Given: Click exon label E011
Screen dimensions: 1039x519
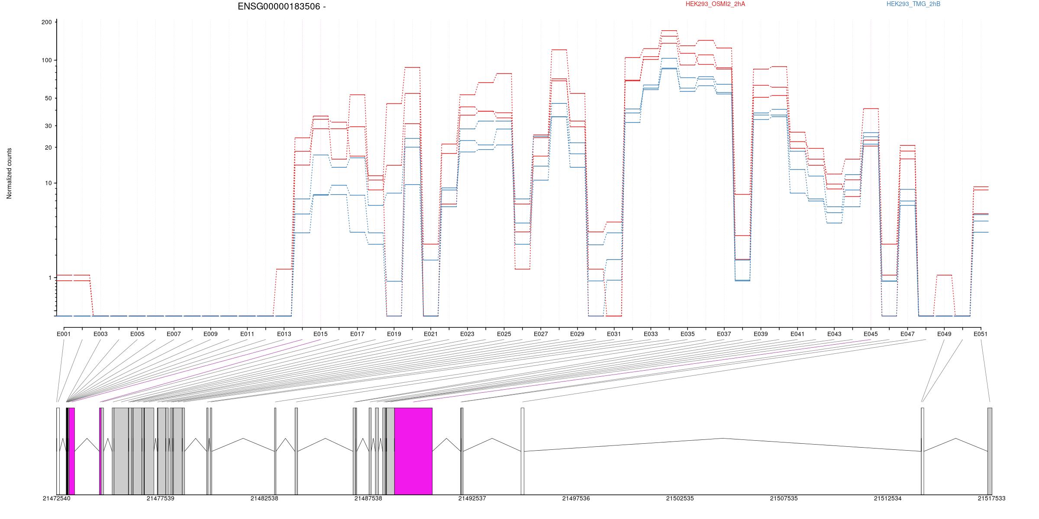Looking at the screenshot, I should tap(247, 334).
